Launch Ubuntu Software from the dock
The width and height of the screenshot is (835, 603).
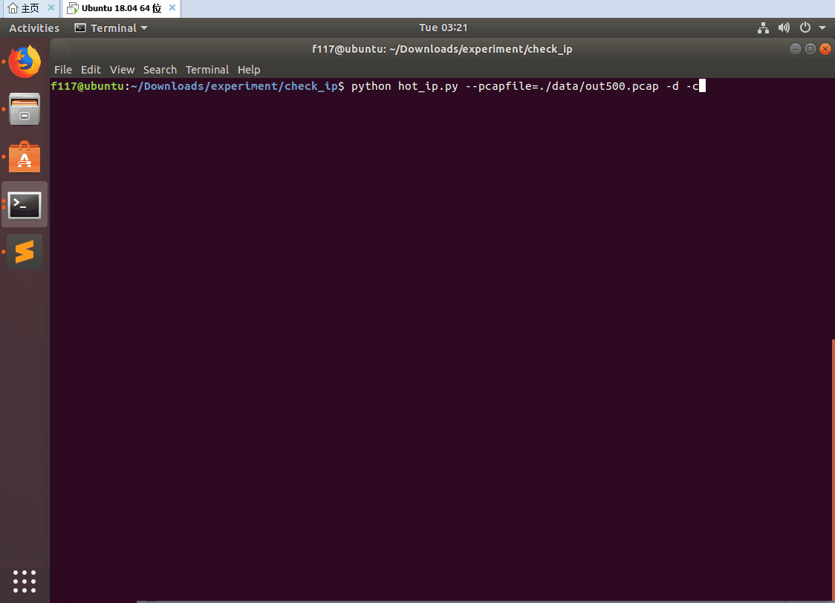click(x=25, y=157)
